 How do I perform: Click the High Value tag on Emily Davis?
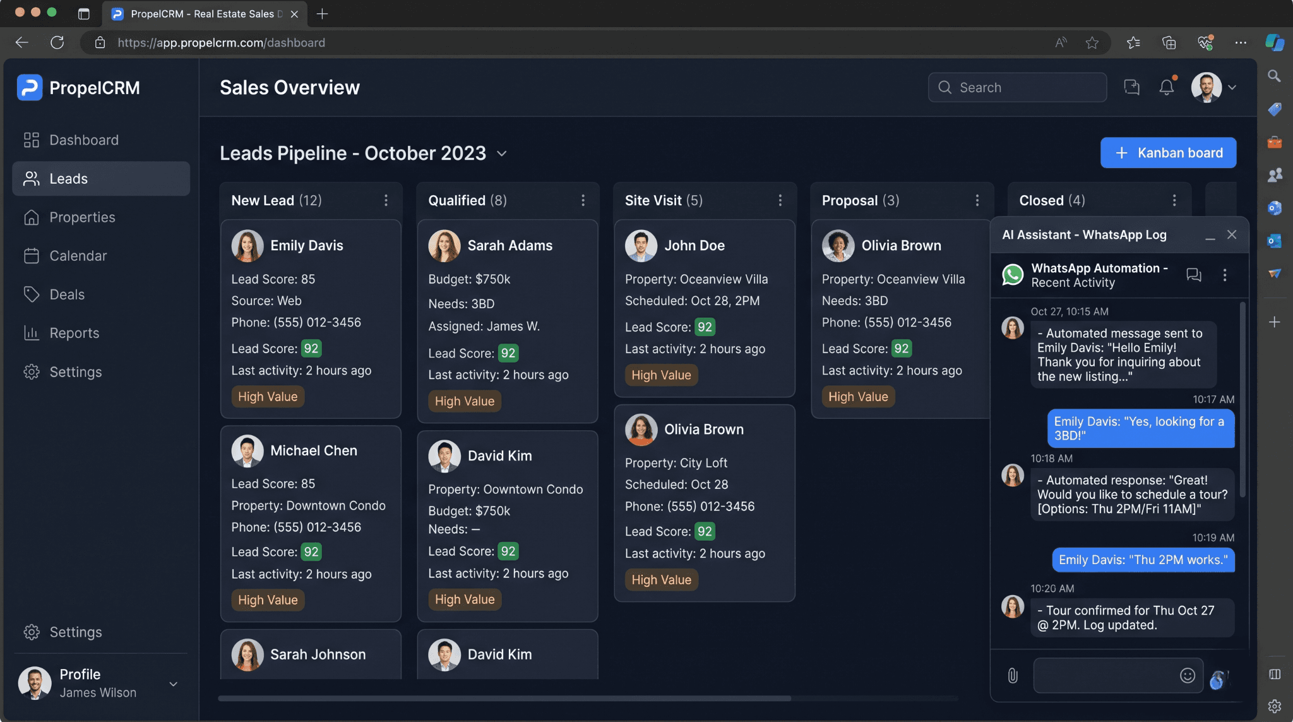268,397
